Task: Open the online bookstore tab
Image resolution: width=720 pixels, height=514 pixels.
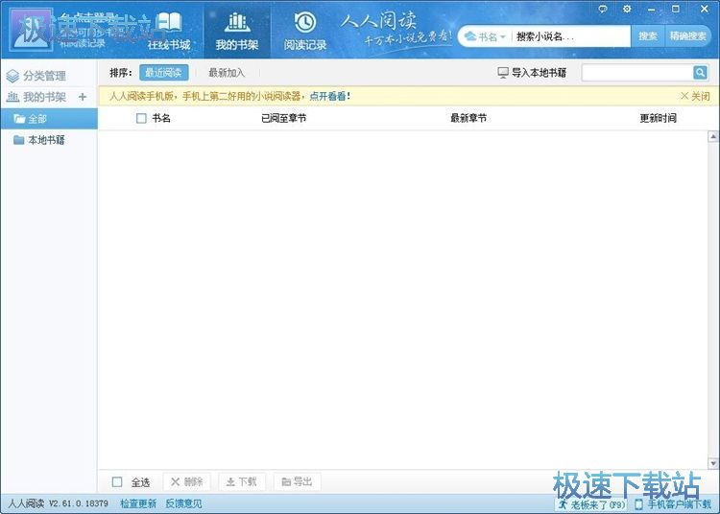Action: click(169, 31)
